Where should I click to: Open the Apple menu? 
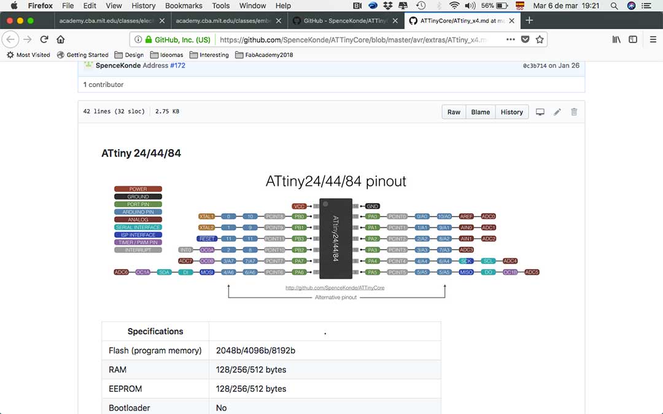point(14,6)
